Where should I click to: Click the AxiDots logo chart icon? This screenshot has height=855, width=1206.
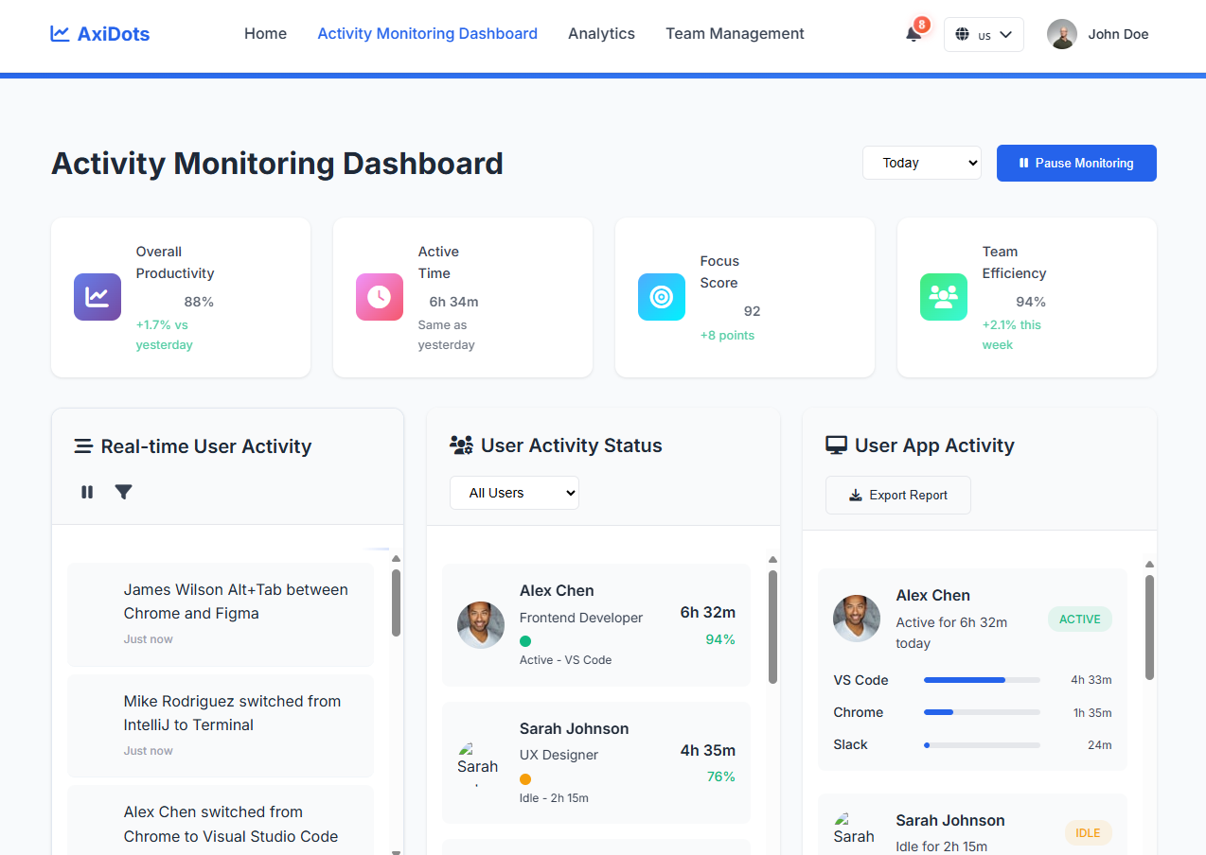pos(59,33)
